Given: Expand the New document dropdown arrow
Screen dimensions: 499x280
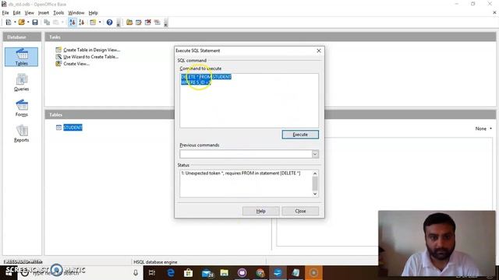Looking at the screenshot, I should pyautogui.click(x=15, y=23).
